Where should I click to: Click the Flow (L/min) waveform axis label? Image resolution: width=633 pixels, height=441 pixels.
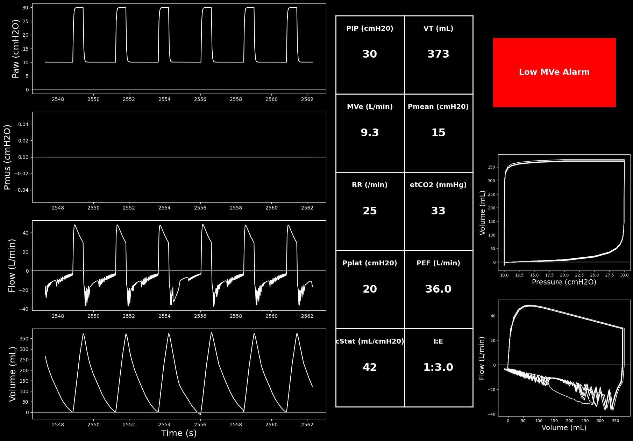coord(12,265)
